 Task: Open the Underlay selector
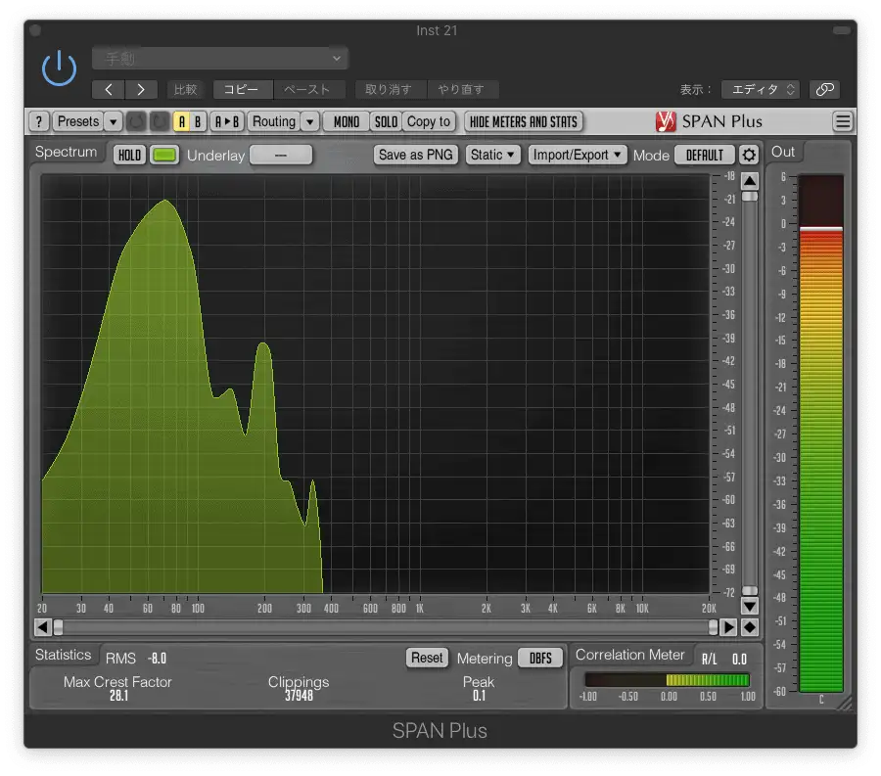[x=280, y=155]
